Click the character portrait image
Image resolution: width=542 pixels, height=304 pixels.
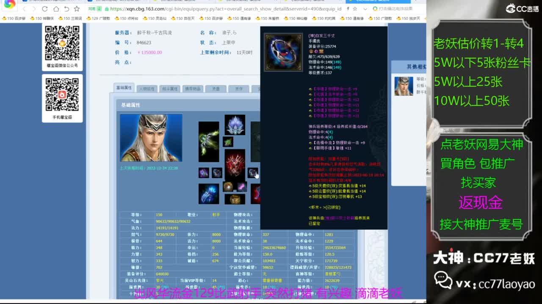click(x=151, y=138)
